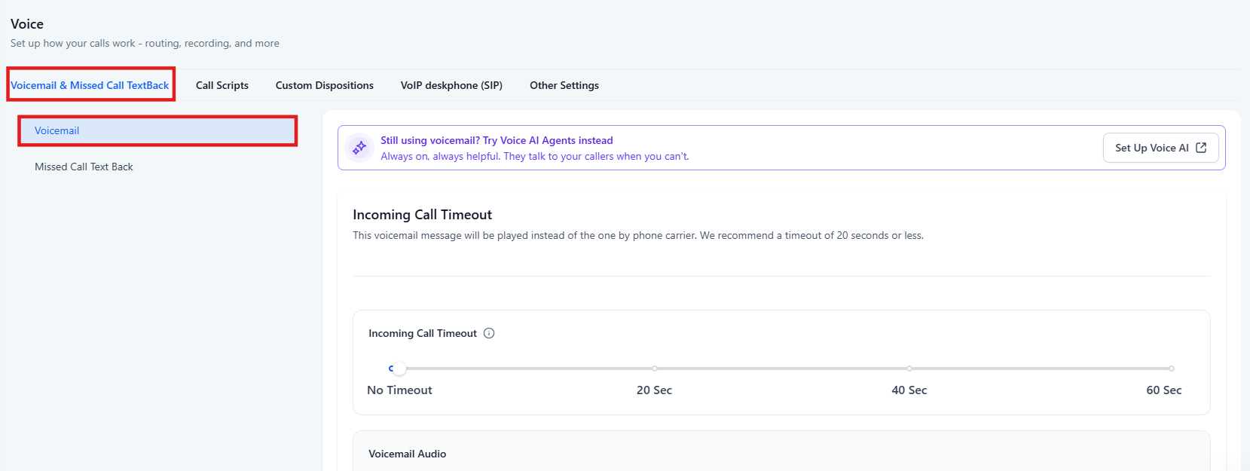Select the Voicemail & Missed Call TextBack tab
The image size is (1250, 471).
point(90,85)
